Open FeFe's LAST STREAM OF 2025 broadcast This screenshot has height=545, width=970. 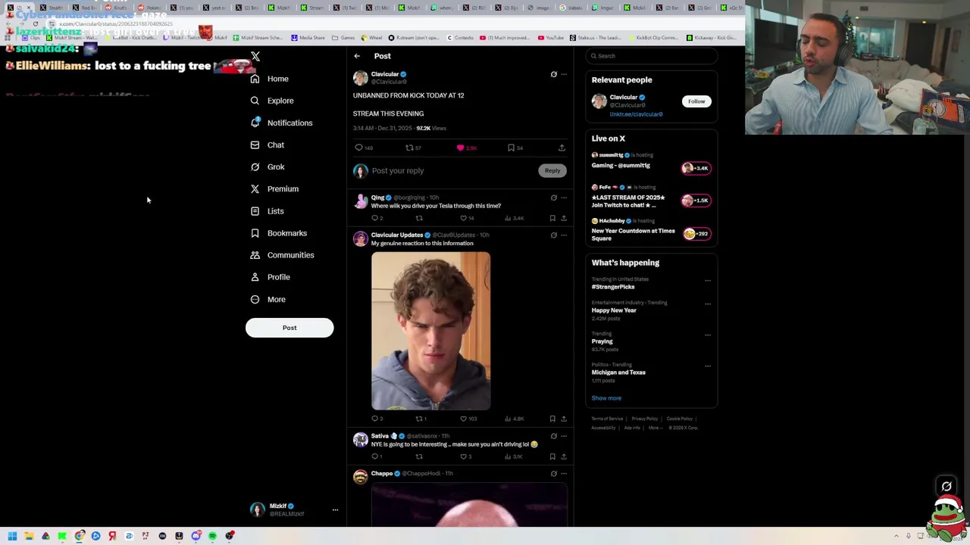(x=651, y=198)
